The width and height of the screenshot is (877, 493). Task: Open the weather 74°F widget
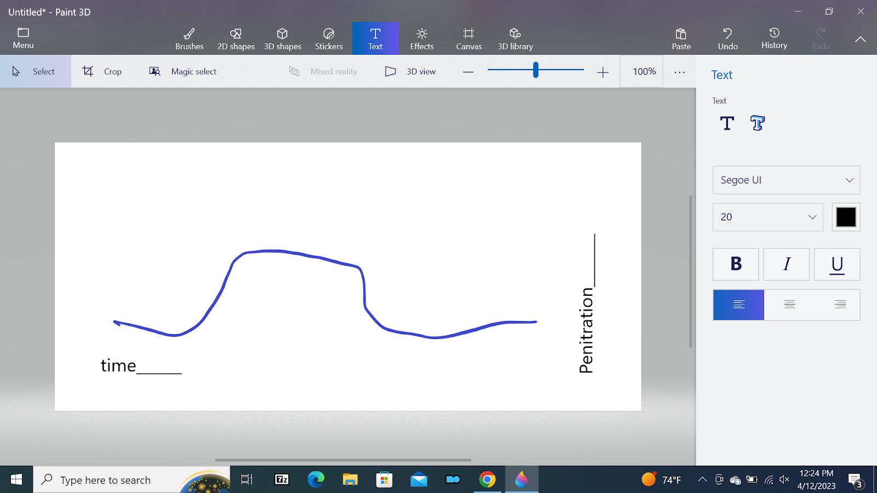click(x=662, y=480)
